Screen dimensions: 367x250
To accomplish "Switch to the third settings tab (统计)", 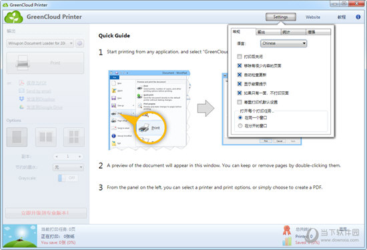I will [x=294, y=32].
